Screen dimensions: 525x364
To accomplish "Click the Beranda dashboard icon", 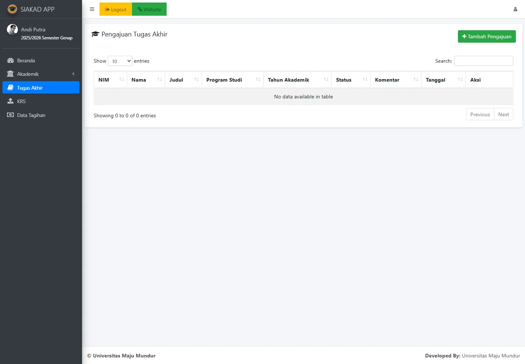I will click(11, 60).
